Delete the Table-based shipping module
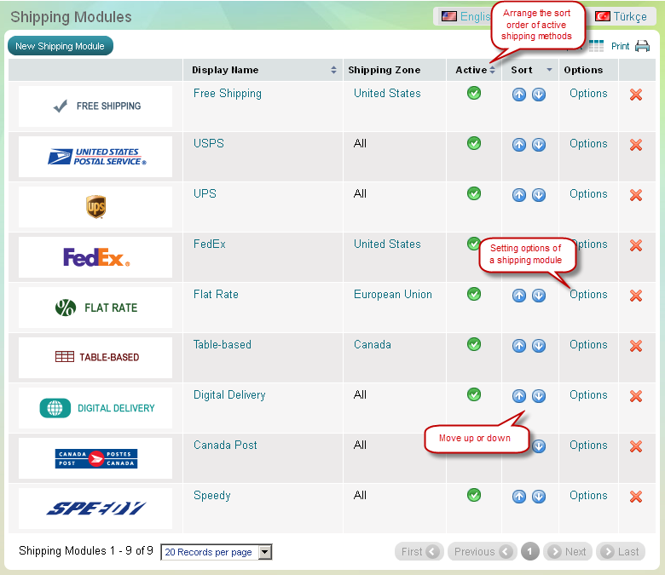Screen dimensions: 665x575 (x=635, y=346)
